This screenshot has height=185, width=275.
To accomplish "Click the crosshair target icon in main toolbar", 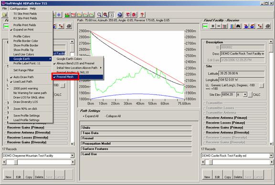I will pos(59,15).
